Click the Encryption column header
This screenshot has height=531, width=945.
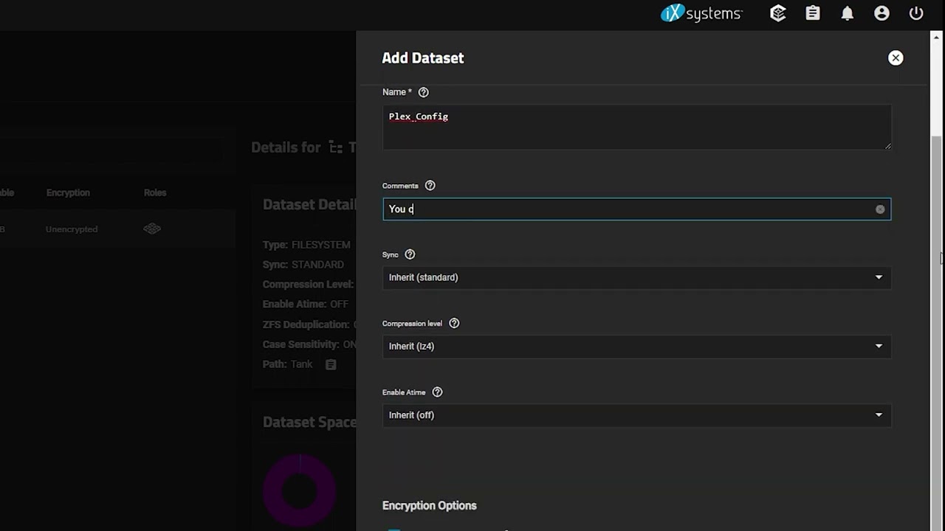(x=68, y=192)
